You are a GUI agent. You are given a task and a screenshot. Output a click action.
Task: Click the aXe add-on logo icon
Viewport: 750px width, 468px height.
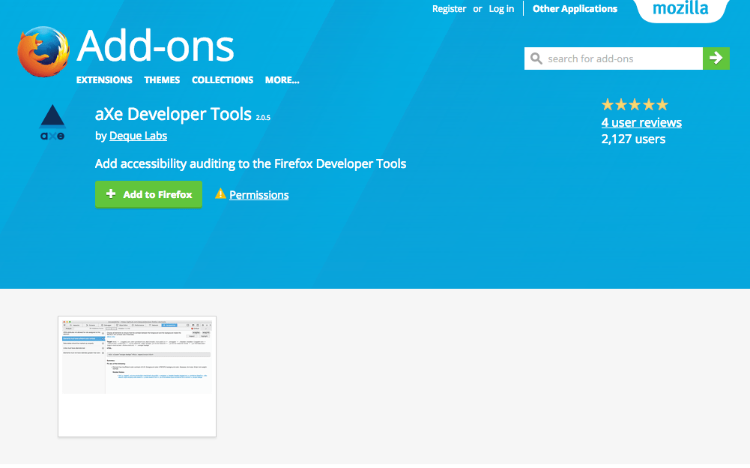(x=52, y=123)
